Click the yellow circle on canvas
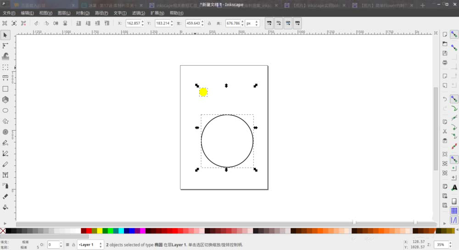459x250 pixels. point(203,92)
